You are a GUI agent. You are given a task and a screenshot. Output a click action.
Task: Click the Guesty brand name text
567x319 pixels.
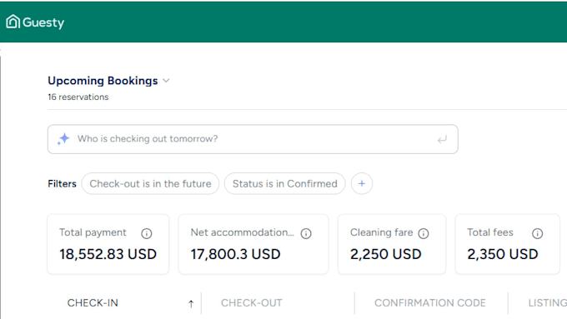(x=43, y=22)
